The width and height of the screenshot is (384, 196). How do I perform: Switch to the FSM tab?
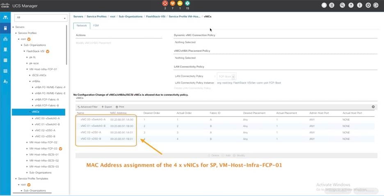click(x=96, y=26)
